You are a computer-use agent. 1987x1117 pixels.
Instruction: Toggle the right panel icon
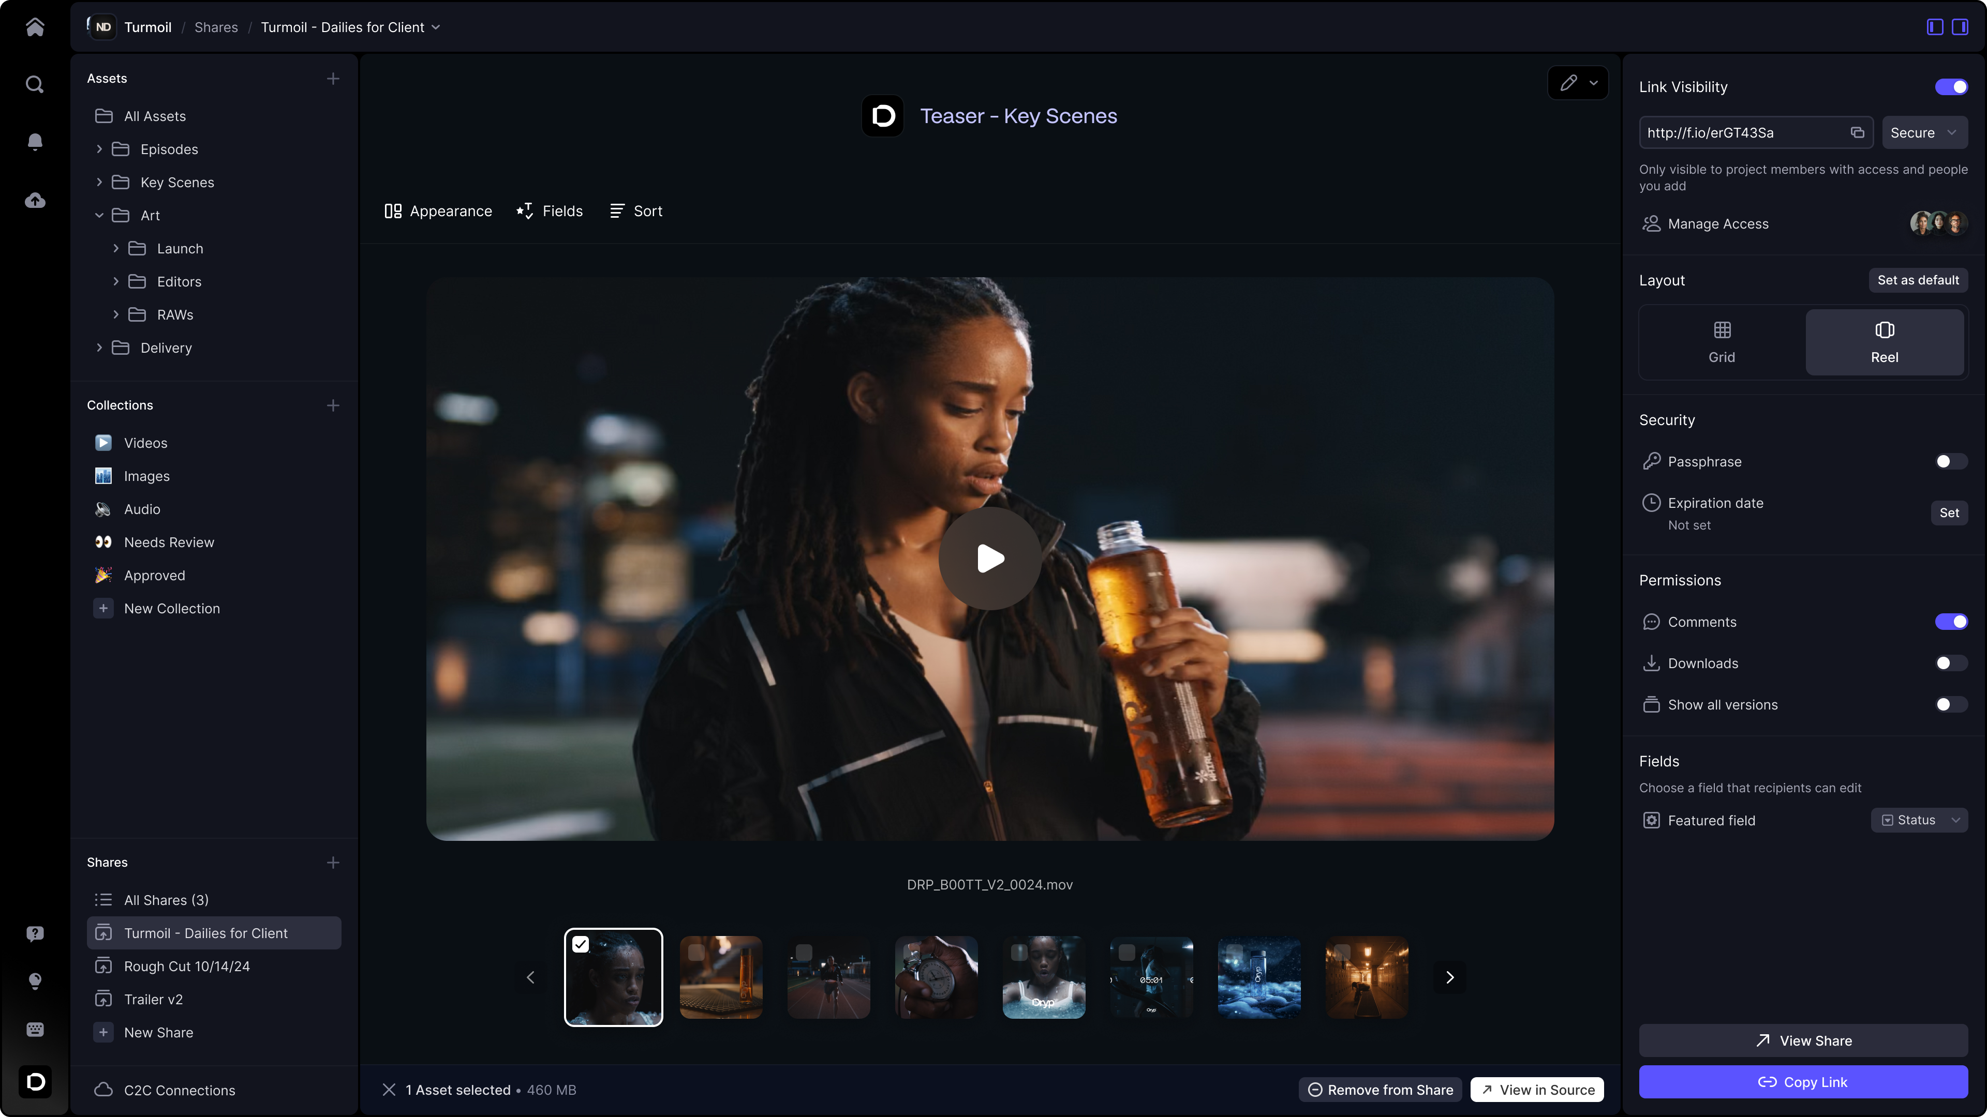coord(1959,27)
